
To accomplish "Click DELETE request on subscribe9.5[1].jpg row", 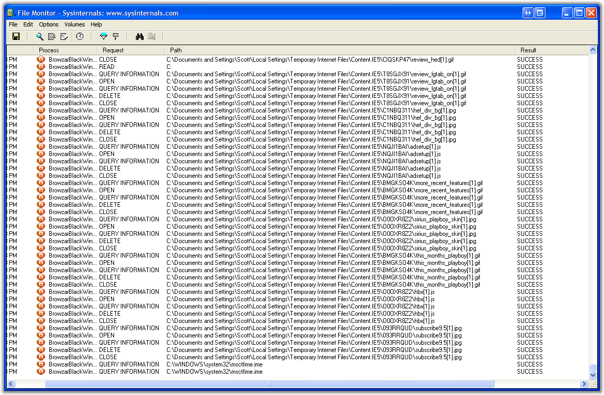I will click(110, 350).
